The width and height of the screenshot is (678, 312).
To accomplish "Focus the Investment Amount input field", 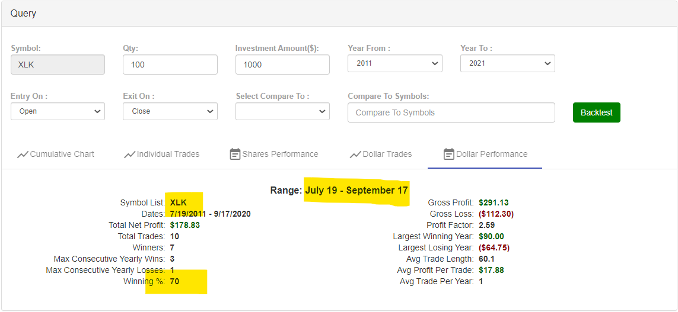I will click(x=282, y=65).
